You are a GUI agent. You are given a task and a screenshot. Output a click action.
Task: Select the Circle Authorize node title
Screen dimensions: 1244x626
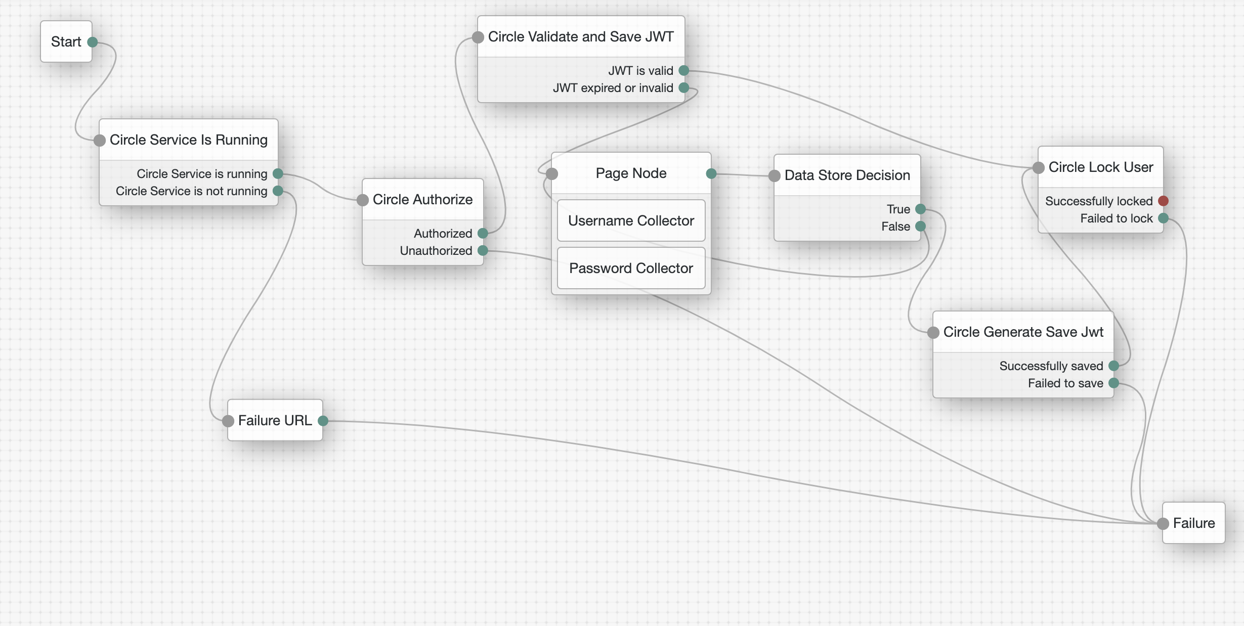coord(422,200)
